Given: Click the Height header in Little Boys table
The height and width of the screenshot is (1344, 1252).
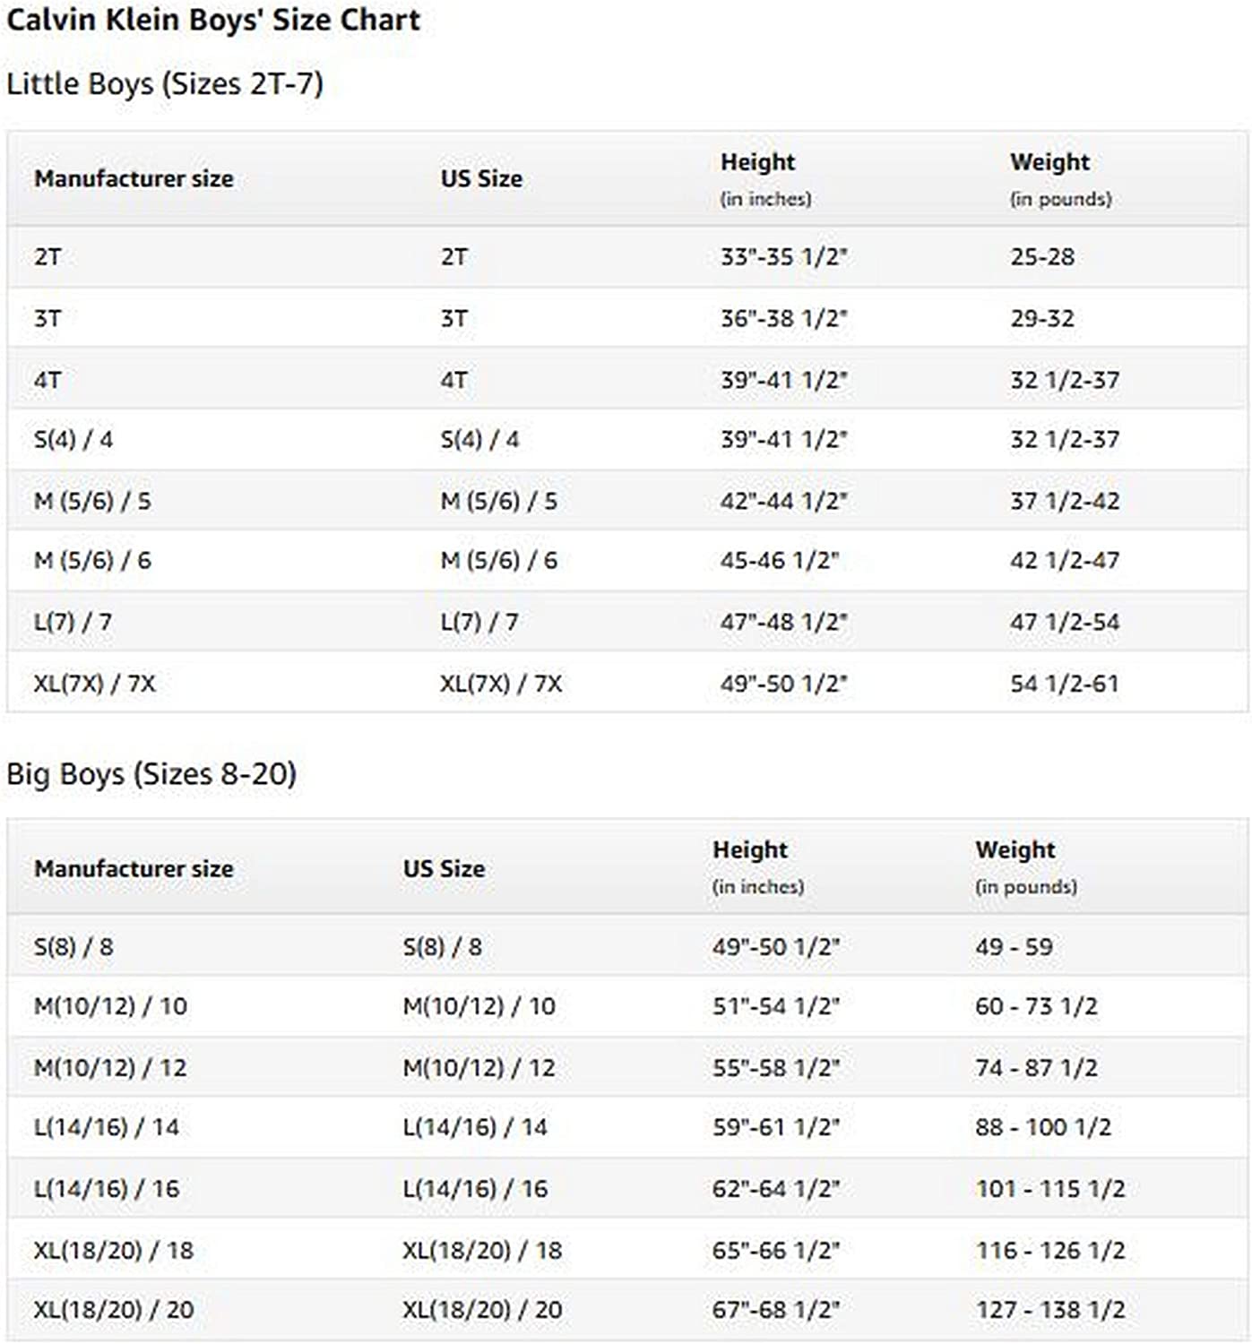Looking at the screenshot, I should (757, 162).
